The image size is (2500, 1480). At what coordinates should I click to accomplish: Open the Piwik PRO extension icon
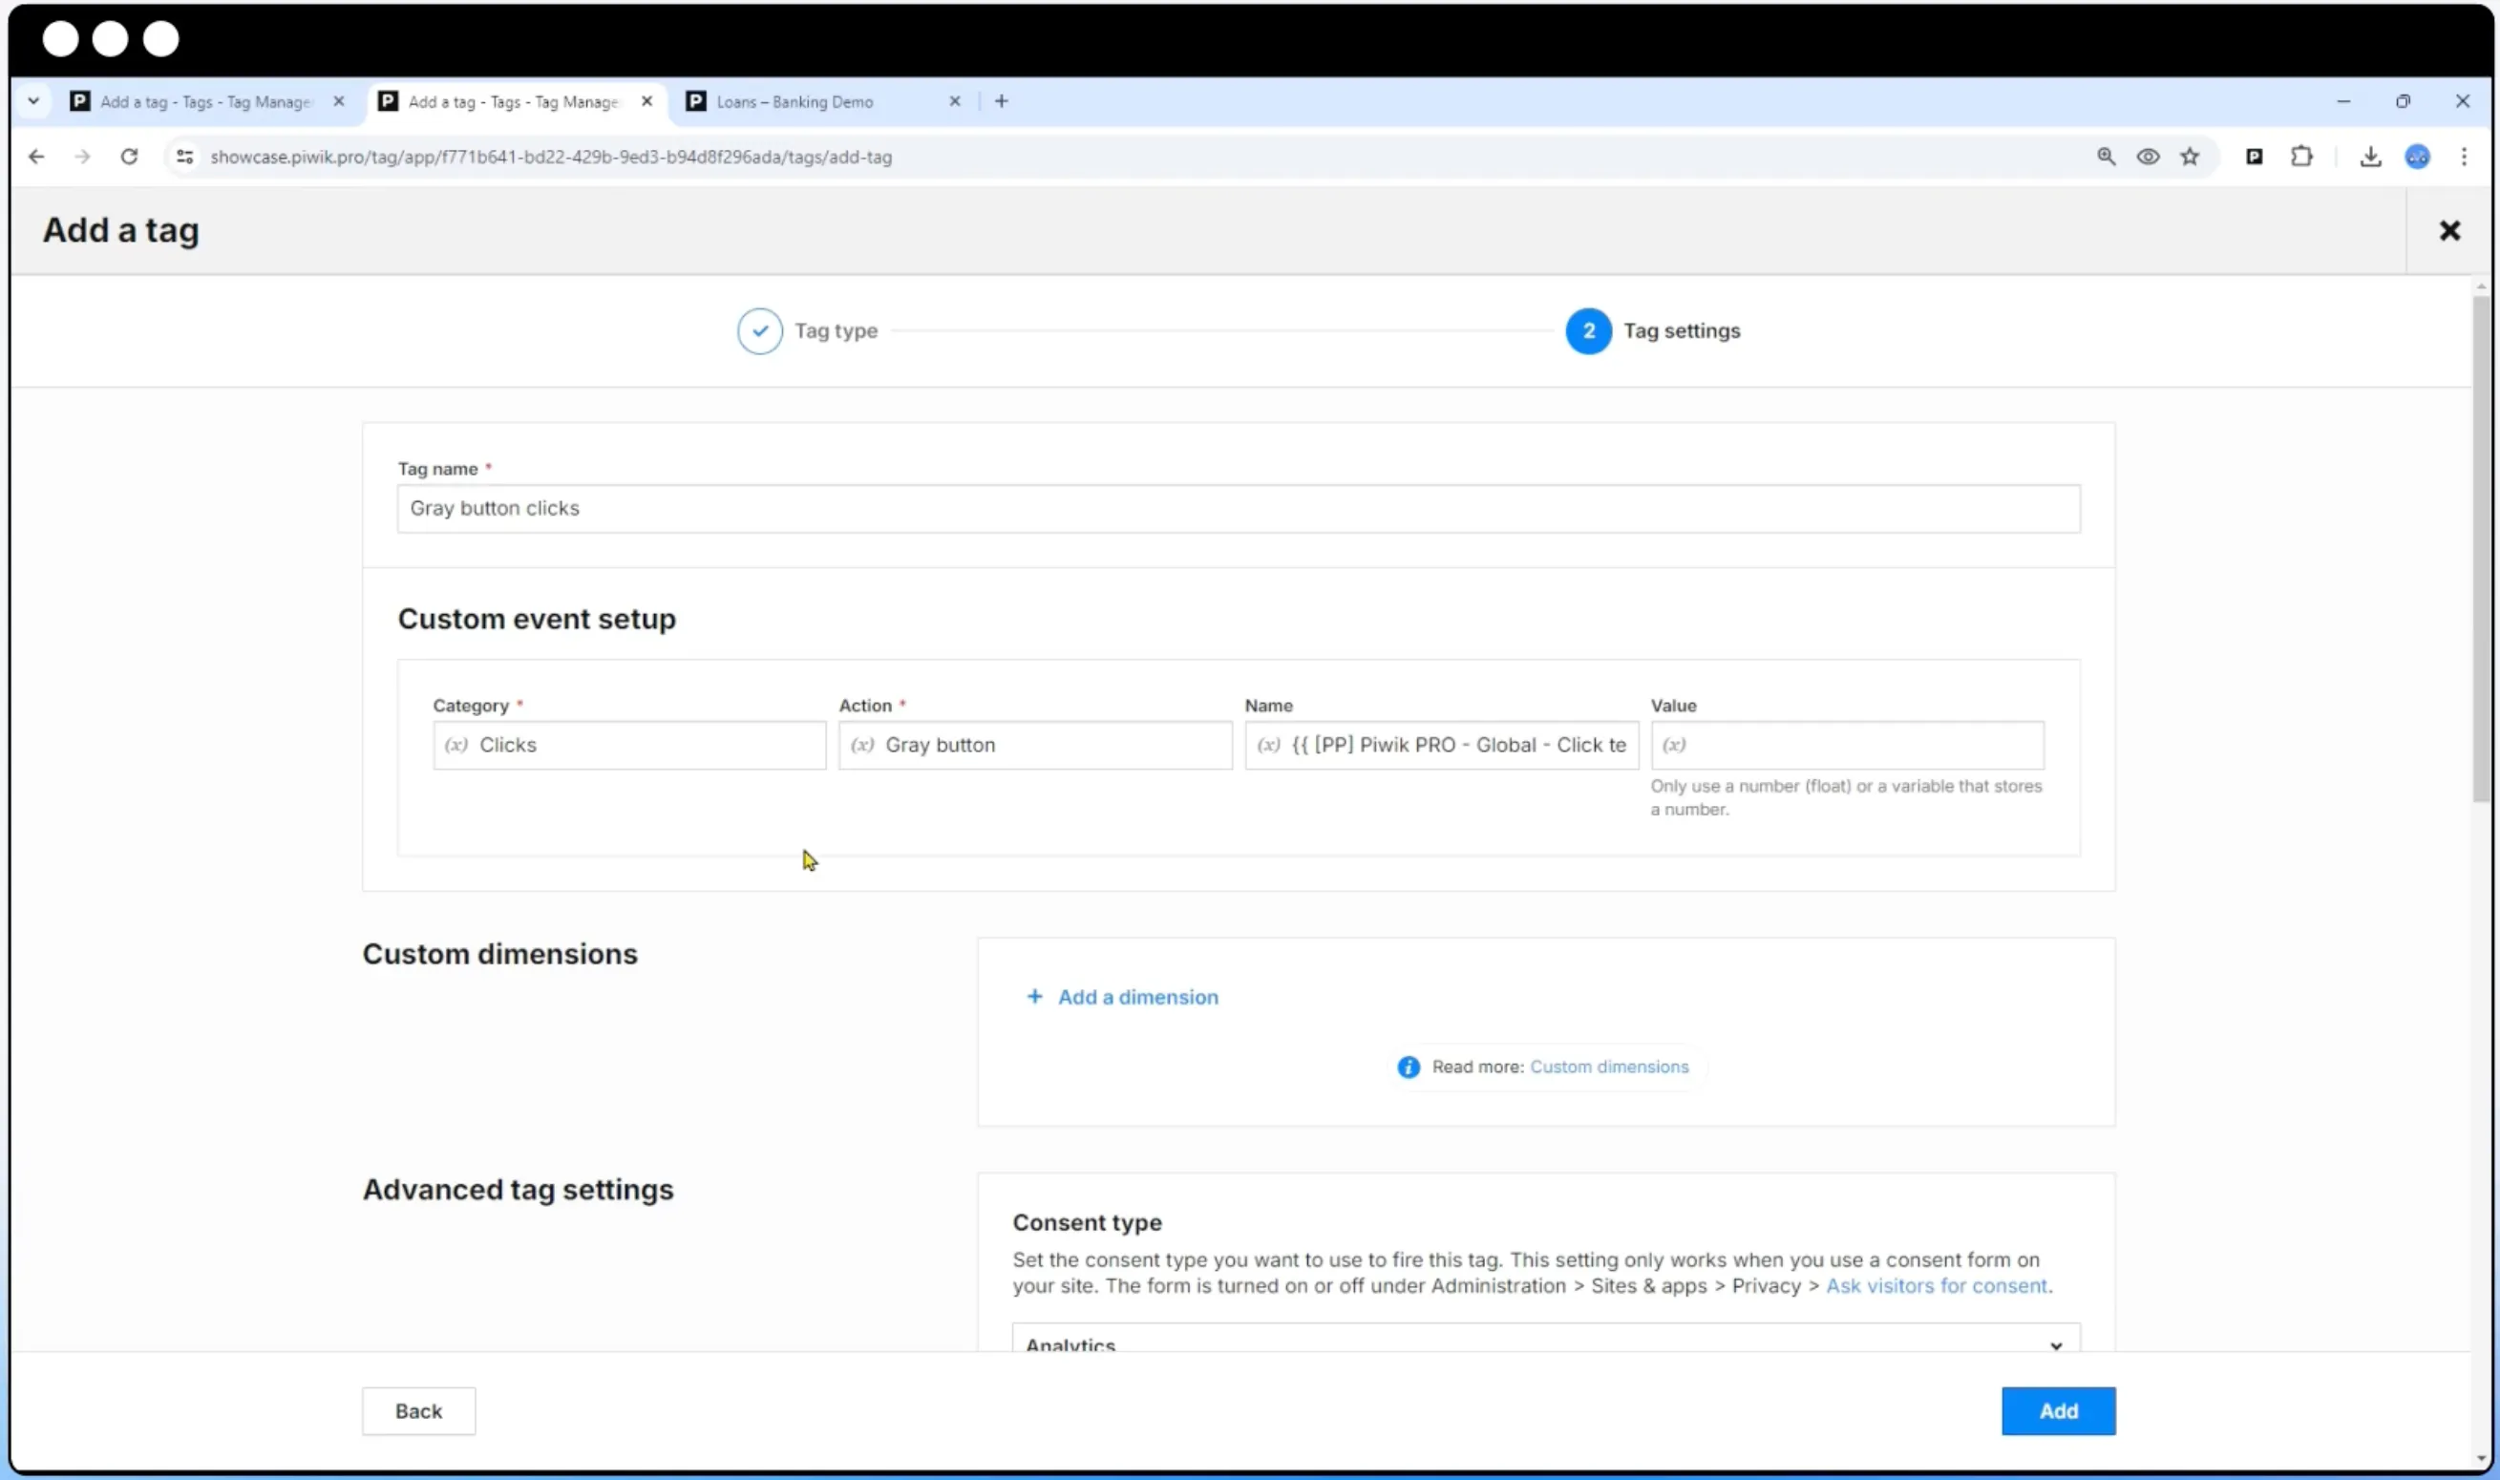(x=2254, y=157)
